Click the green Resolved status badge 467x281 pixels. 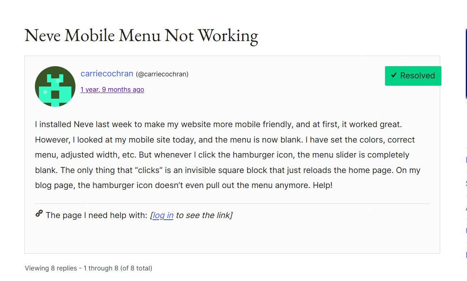pos(413,76)
